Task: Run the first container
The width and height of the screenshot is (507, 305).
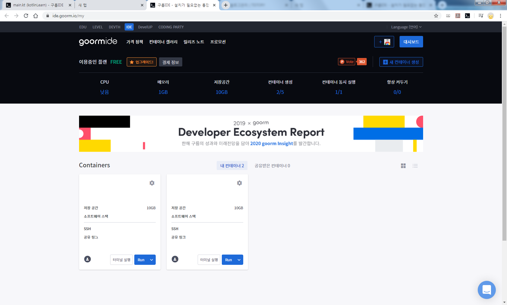Action: tap(141, 260)
